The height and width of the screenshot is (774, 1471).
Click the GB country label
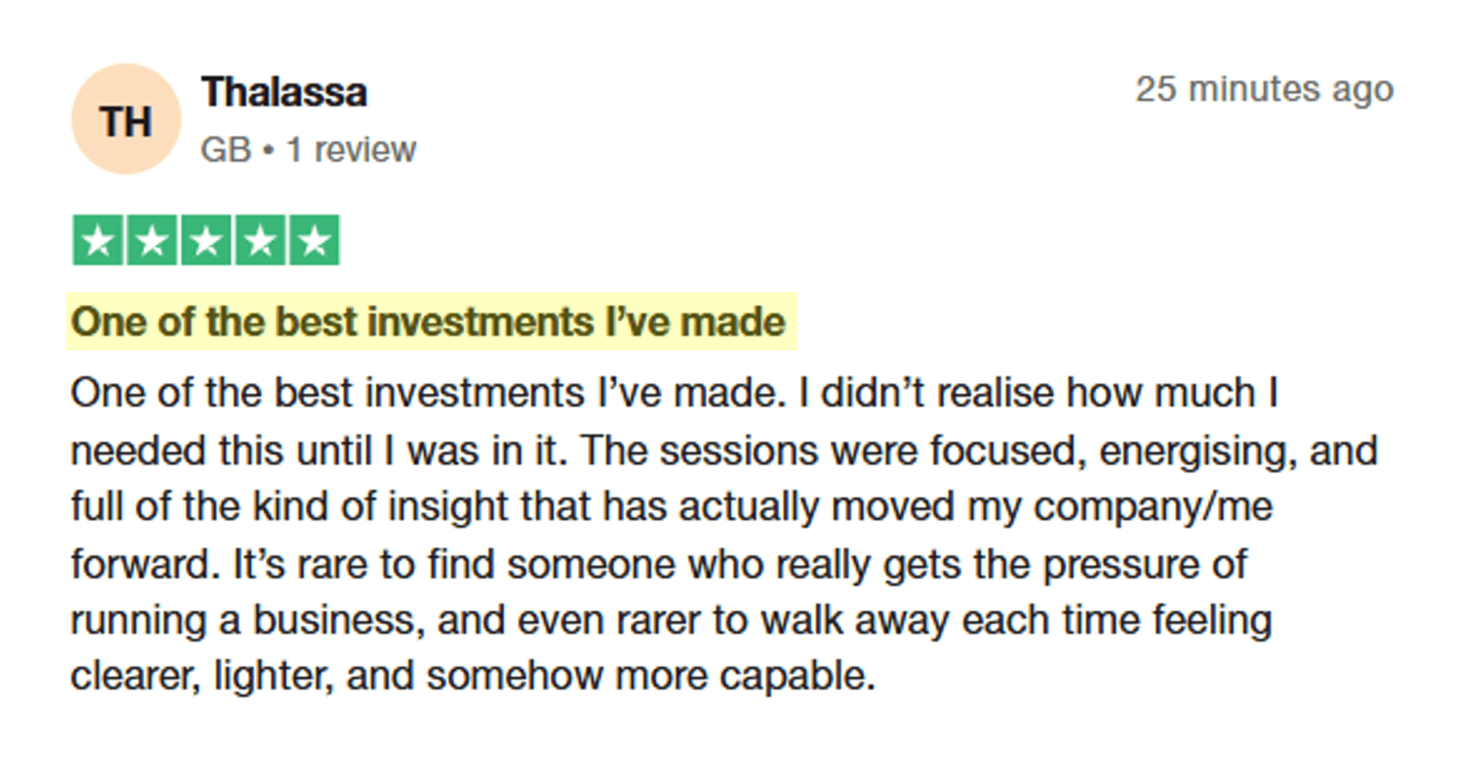tap(225, 150)
